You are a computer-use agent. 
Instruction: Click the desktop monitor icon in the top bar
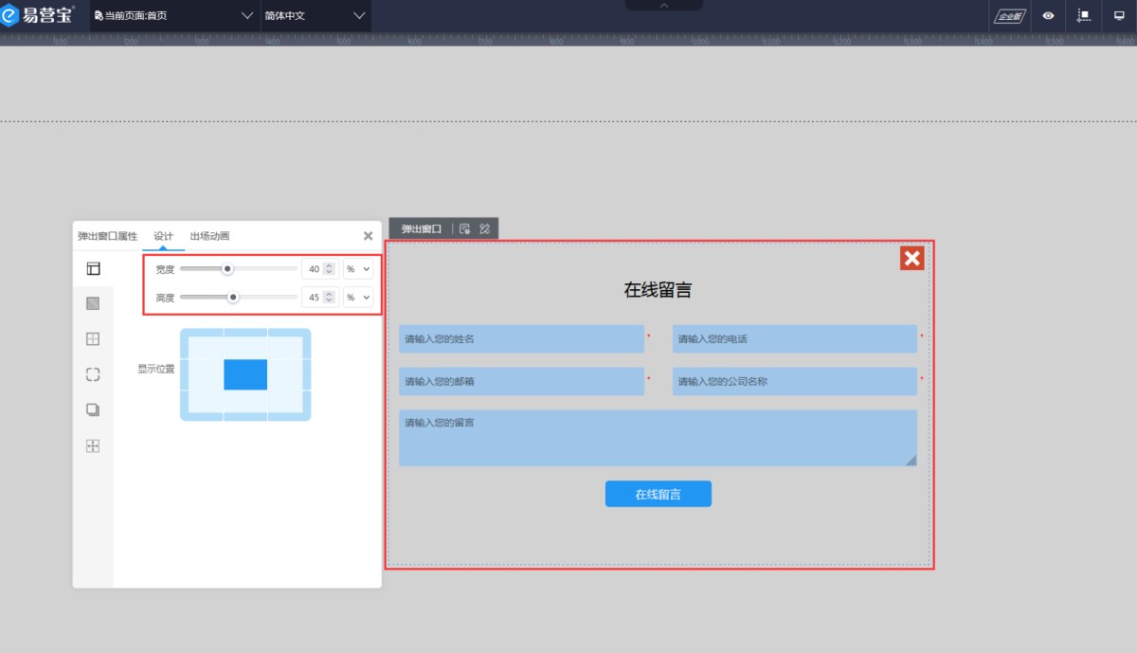point(1119,16)
